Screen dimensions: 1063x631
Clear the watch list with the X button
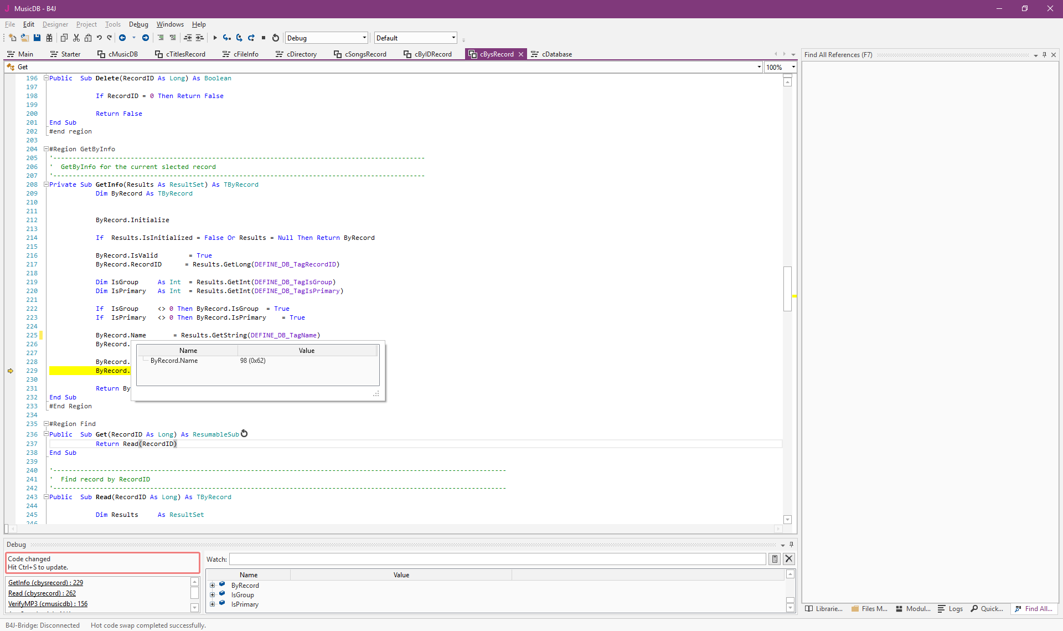click(x=789, y=559)
